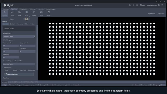Toggle Grid snap checkbox
This screenshot has width=167, height=94.
(132, 85)
